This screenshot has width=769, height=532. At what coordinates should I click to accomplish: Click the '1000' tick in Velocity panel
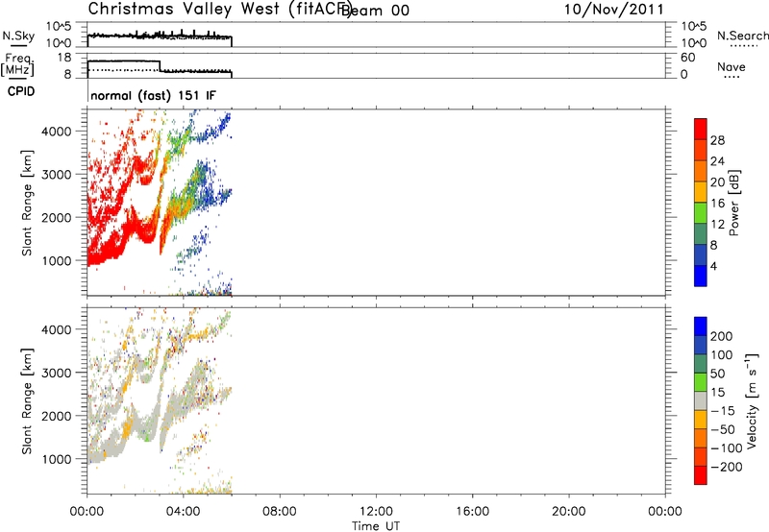[56, 459]
